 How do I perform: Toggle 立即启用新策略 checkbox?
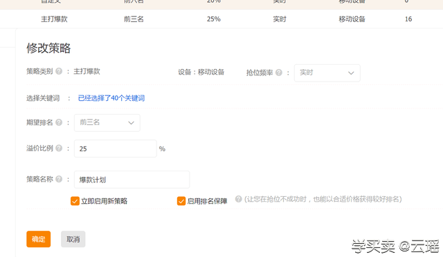[75, 201]
